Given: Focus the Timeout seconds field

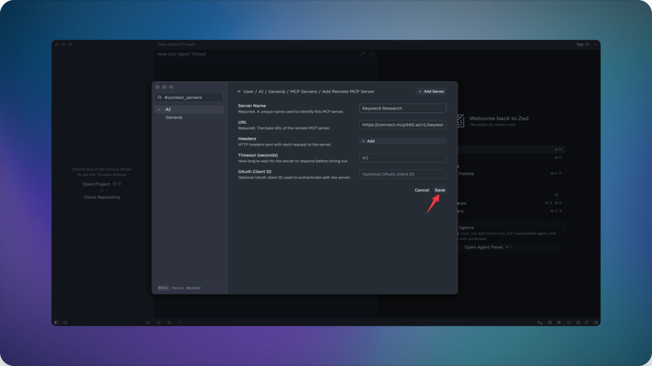Looking at the screenshot, I should coord(402,158).
